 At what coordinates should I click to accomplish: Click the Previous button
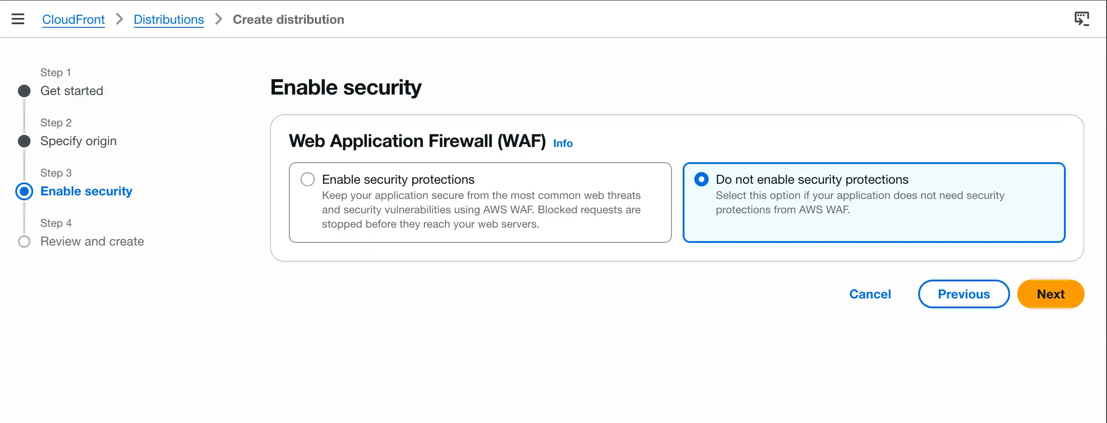[964, 294]
